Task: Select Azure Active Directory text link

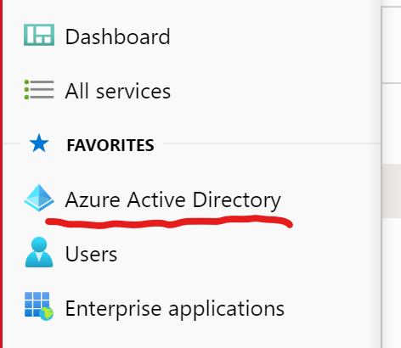Action: 172,200
